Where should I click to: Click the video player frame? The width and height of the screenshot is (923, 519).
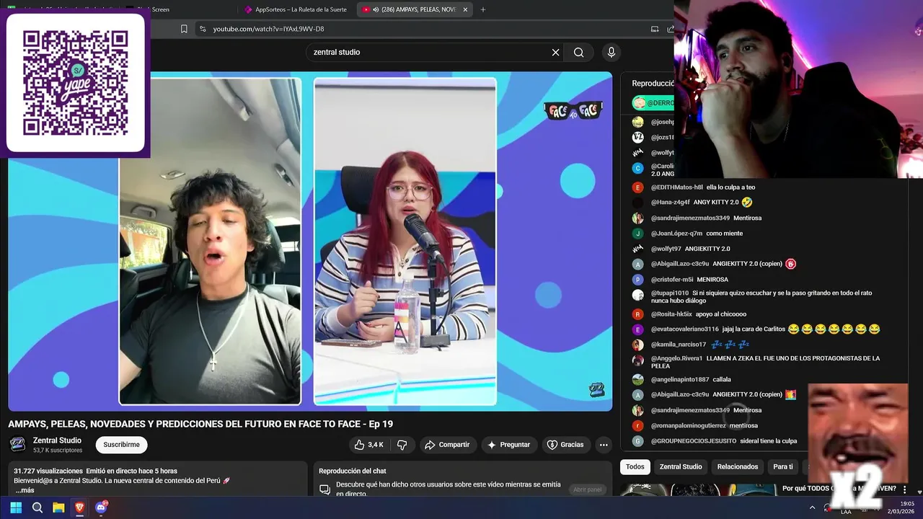310,241
